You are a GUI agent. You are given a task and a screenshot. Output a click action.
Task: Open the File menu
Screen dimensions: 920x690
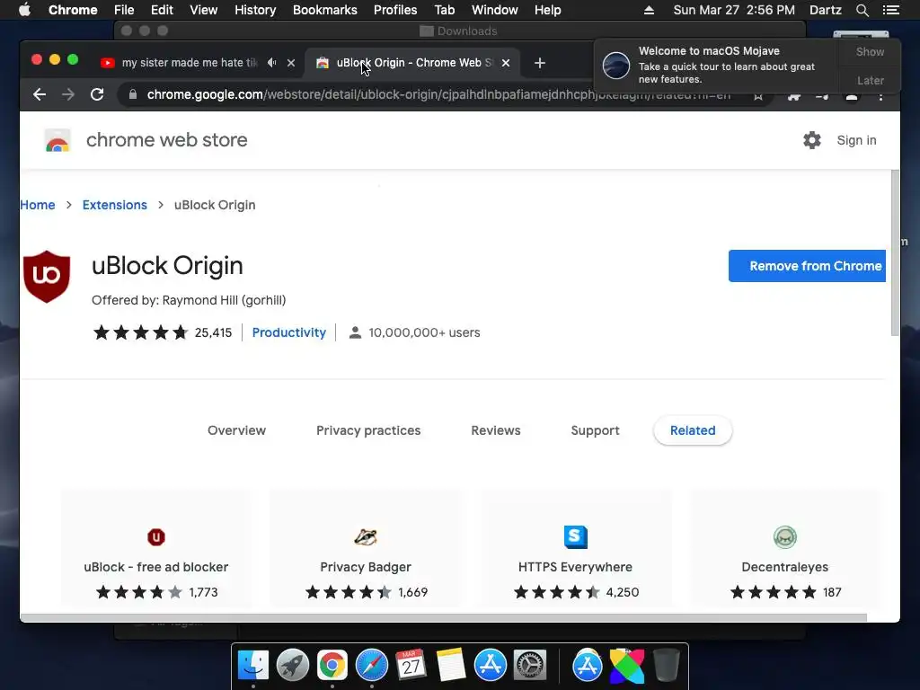pos(124,10)
